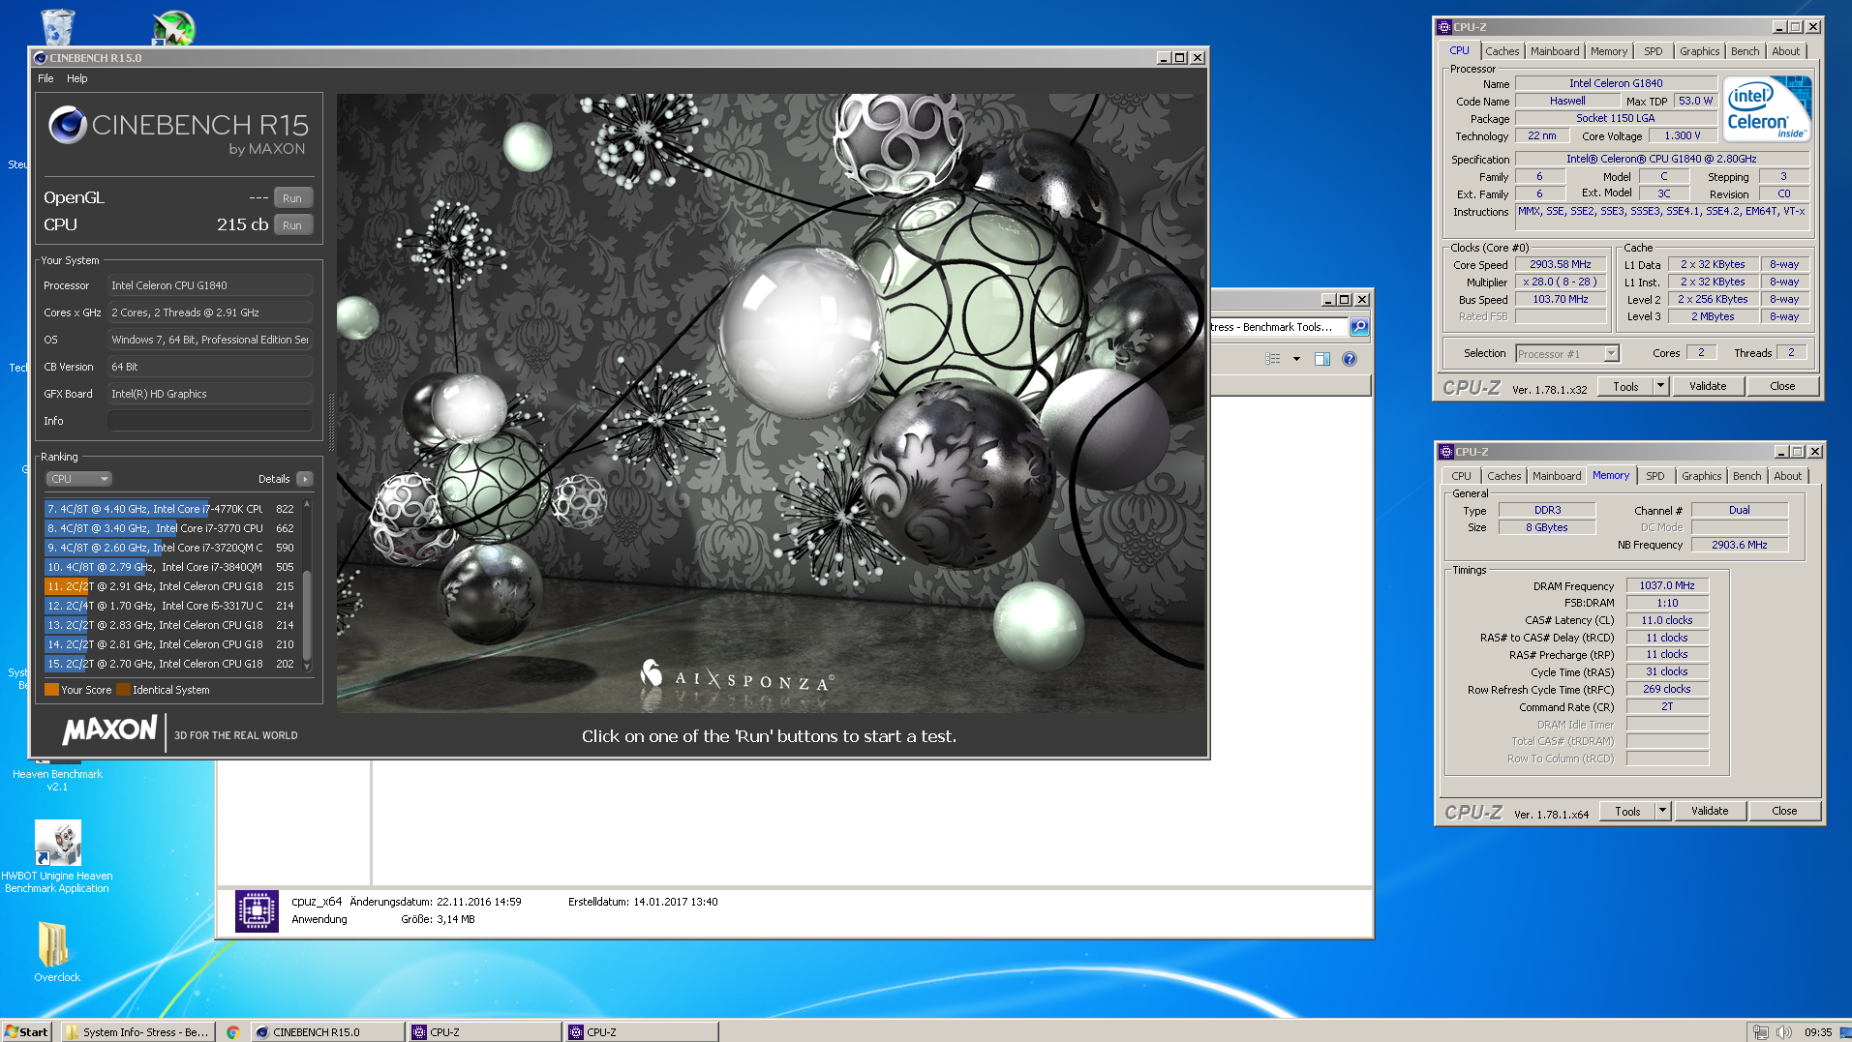The height and width of the screenshot is (1042, 1852).
Task: Open Explorer view options dropdown arrow
Action: coord(1296,359)
